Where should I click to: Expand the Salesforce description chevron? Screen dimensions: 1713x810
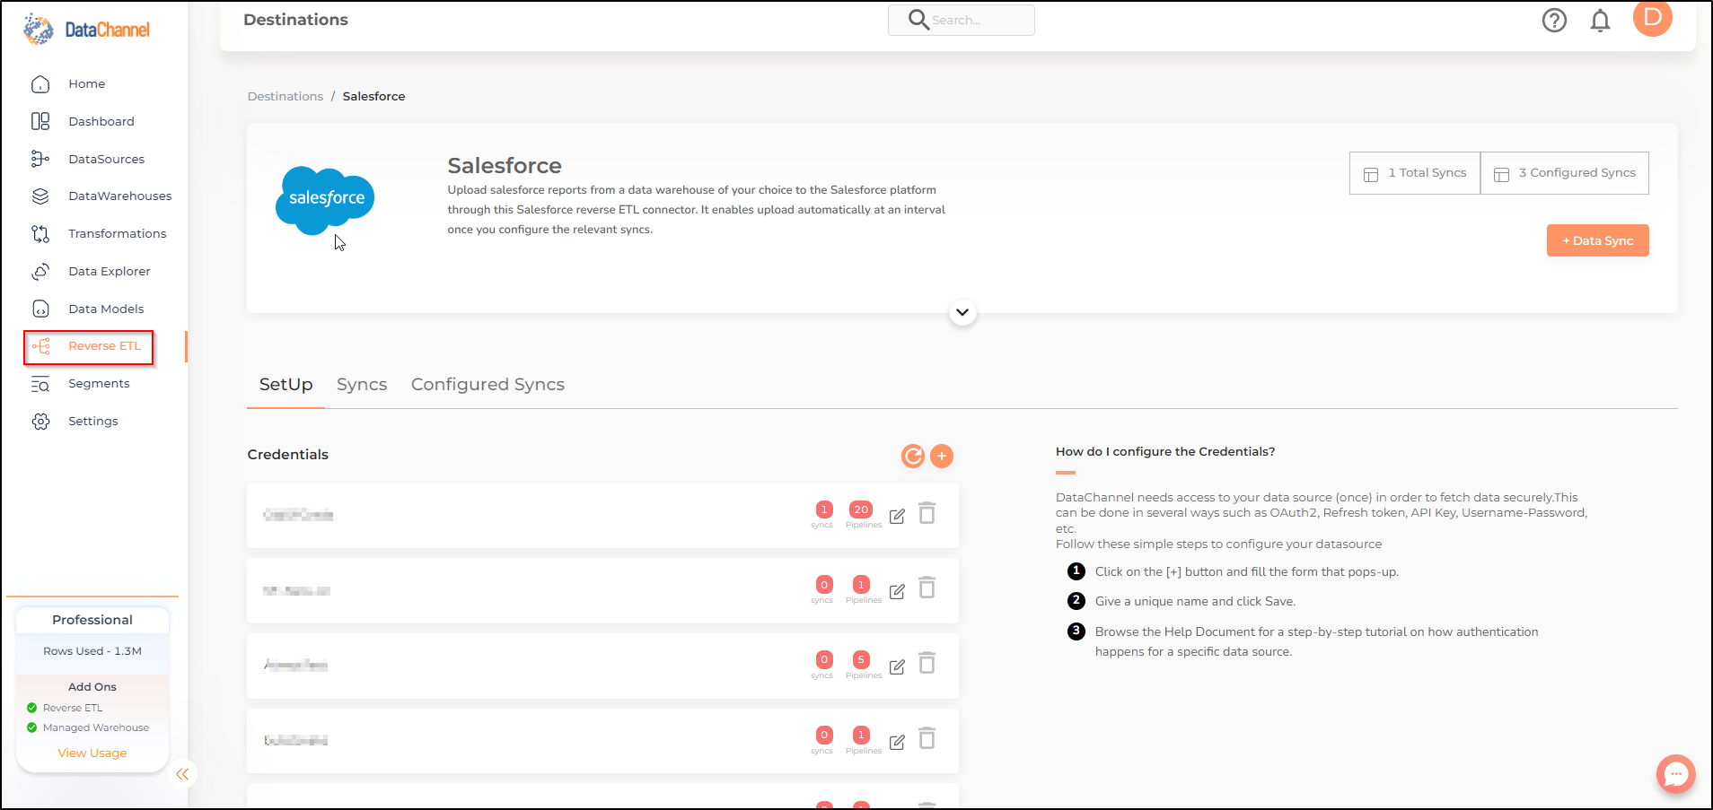pyautogui.click(x=962, y=312)
